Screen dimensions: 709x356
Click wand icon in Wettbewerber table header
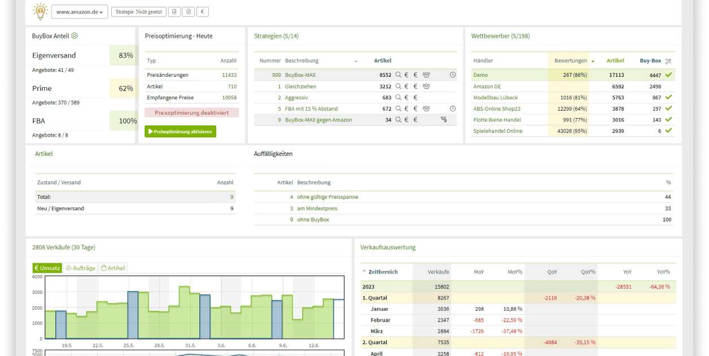pos(668,61)
